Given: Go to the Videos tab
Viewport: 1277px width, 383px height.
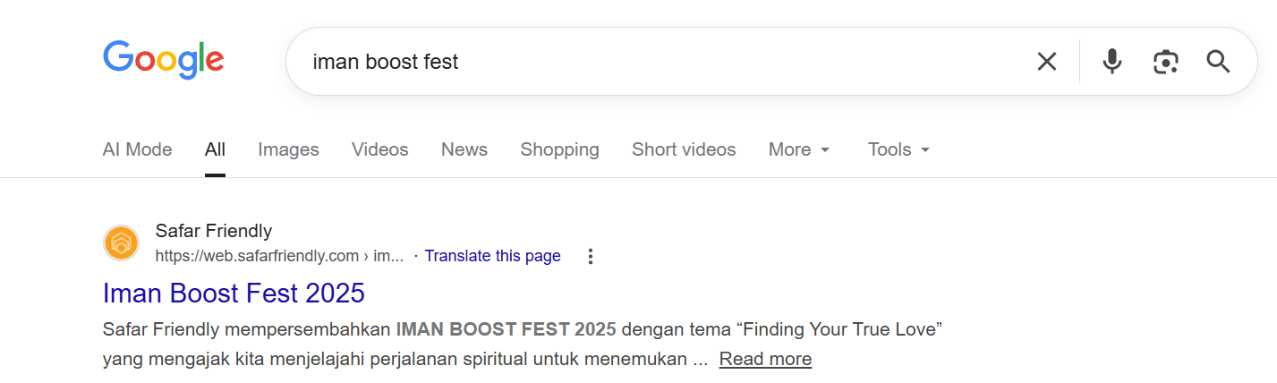Looking at the screenshot, I should pos(379,149).
